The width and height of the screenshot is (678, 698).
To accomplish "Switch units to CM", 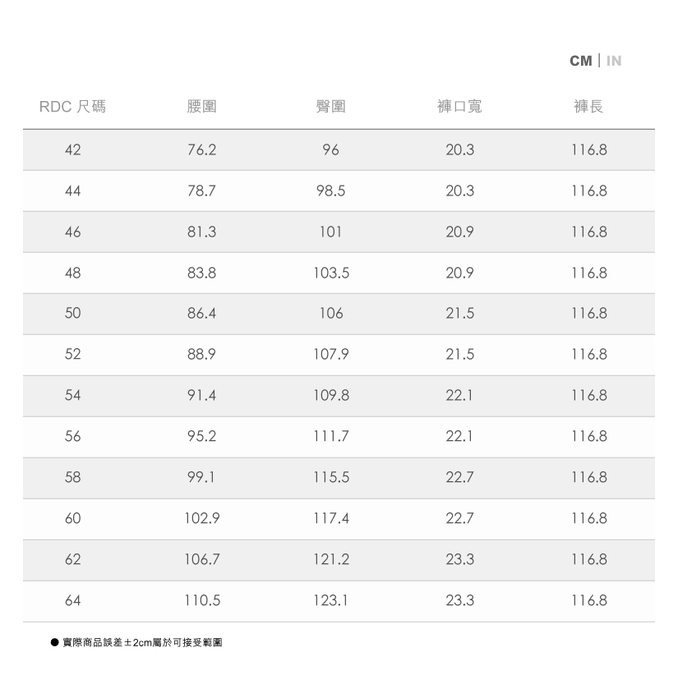I will click(580, 61).
